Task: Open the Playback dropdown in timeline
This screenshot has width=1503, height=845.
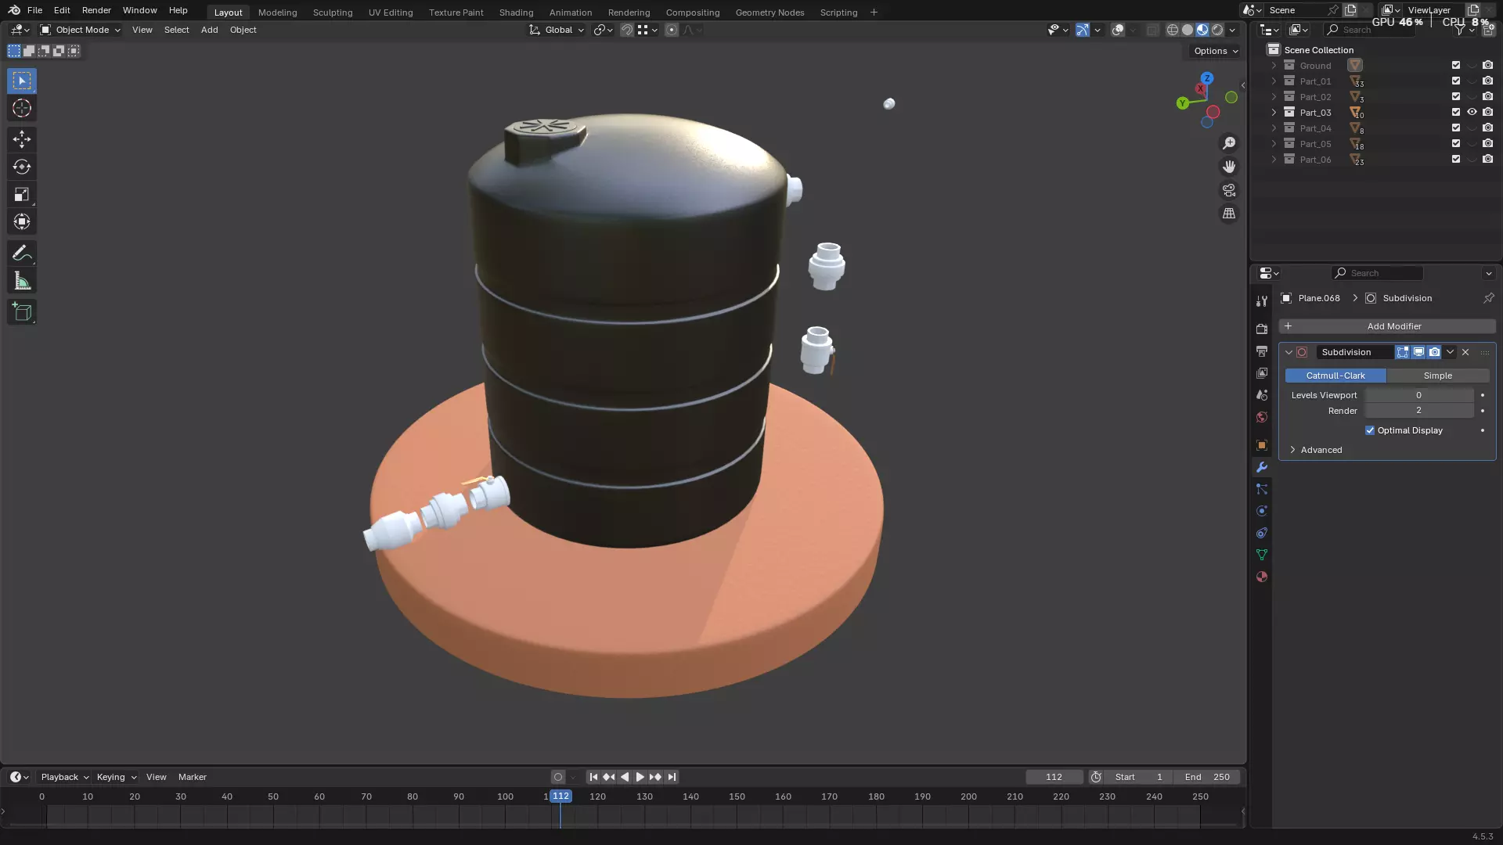Action: [x=64, y=777]
